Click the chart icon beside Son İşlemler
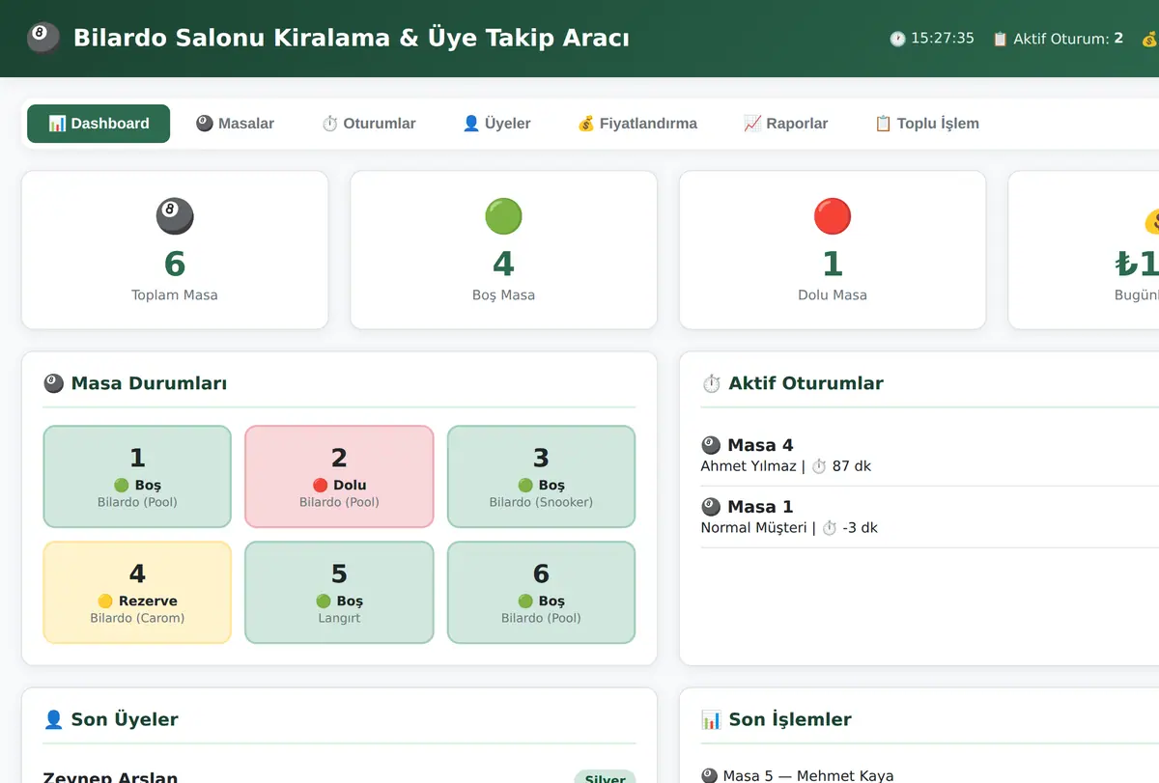Screen dimensions: 1159x783 pos(711,719)
